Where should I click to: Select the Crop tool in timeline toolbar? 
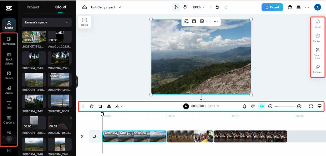(100, 106)
